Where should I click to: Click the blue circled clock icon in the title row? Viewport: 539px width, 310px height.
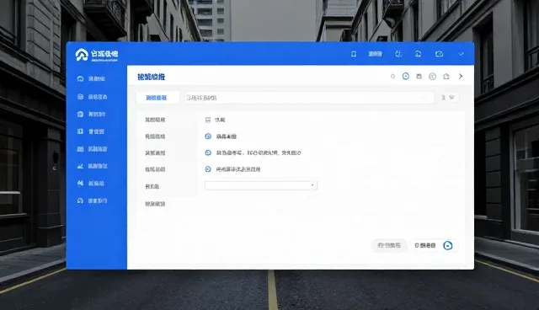(x=406, y=77)
